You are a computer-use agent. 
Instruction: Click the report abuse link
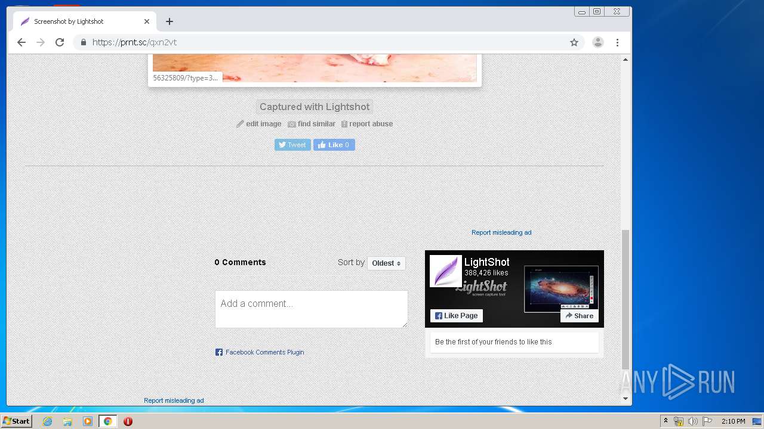(367, 124)
